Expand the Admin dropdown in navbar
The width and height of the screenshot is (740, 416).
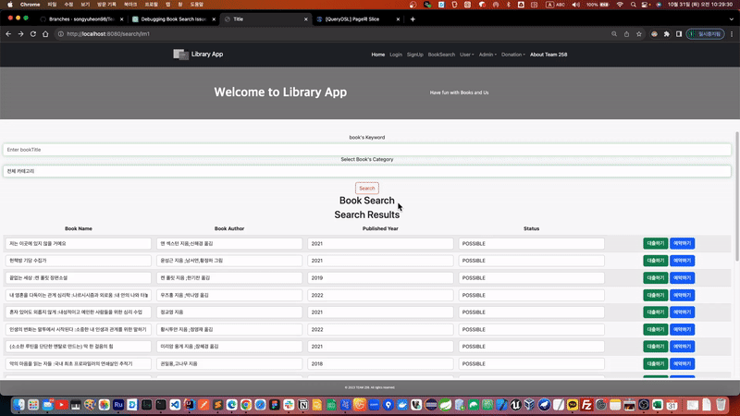tap(487, 55)
